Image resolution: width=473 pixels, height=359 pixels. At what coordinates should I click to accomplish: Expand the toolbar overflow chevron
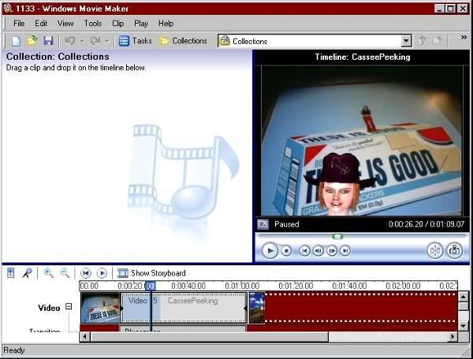pyautogui.click(x=464, y=37)
